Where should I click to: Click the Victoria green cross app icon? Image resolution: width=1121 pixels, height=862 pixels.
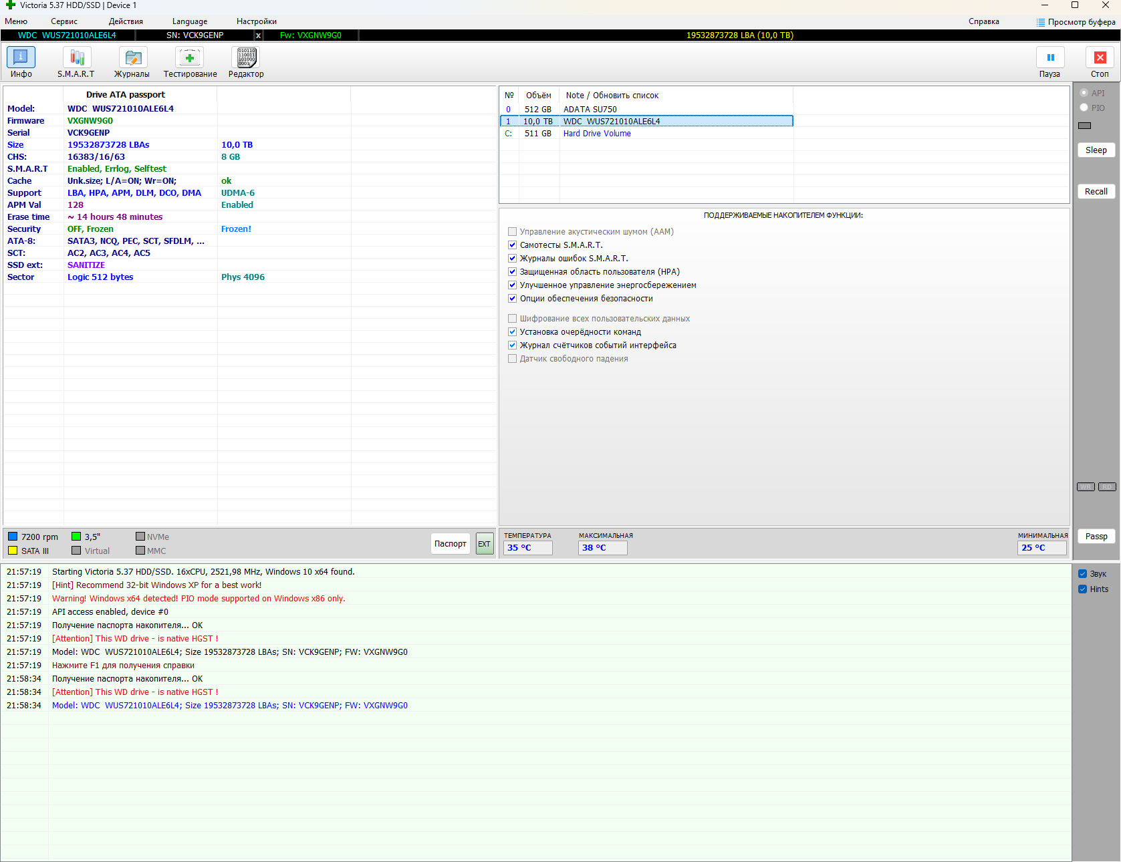[x=10, y=5]
